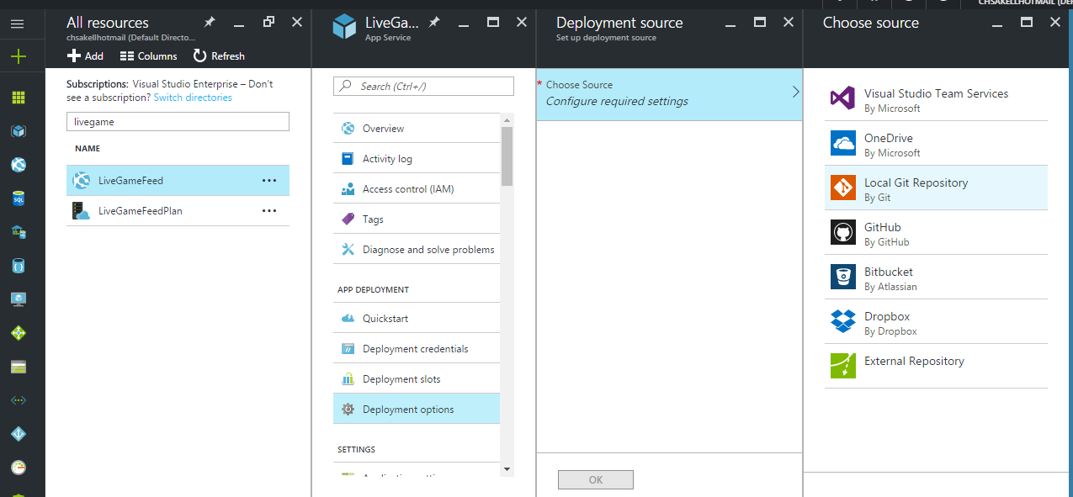The image size is (1073, 497).
Task: Click the menu scrollbar down arrow
Action: point(507,468)
